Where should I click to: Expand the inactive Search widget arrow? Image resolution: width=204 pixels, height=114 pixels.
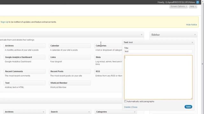click(89, 112)
